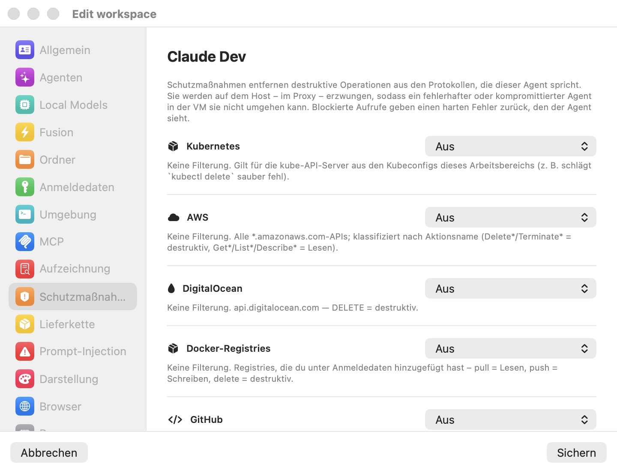Click the Prompt-Injection warning icon
The height and width of the screenshot is (473, 617).
pos(25,351)
